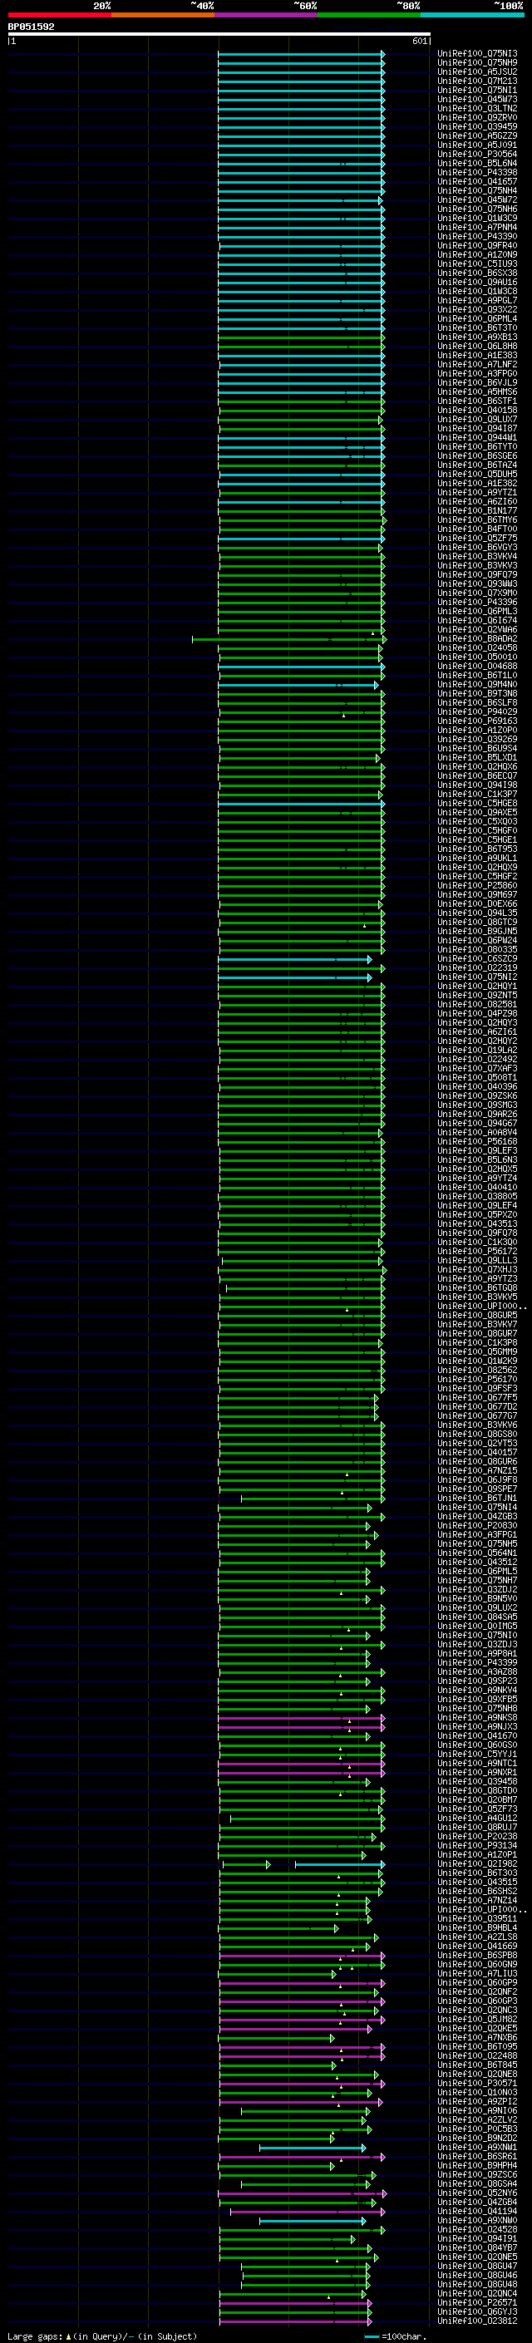
Task: Select hit label UniRef100_A5JSU2
Action: [477, 71]
